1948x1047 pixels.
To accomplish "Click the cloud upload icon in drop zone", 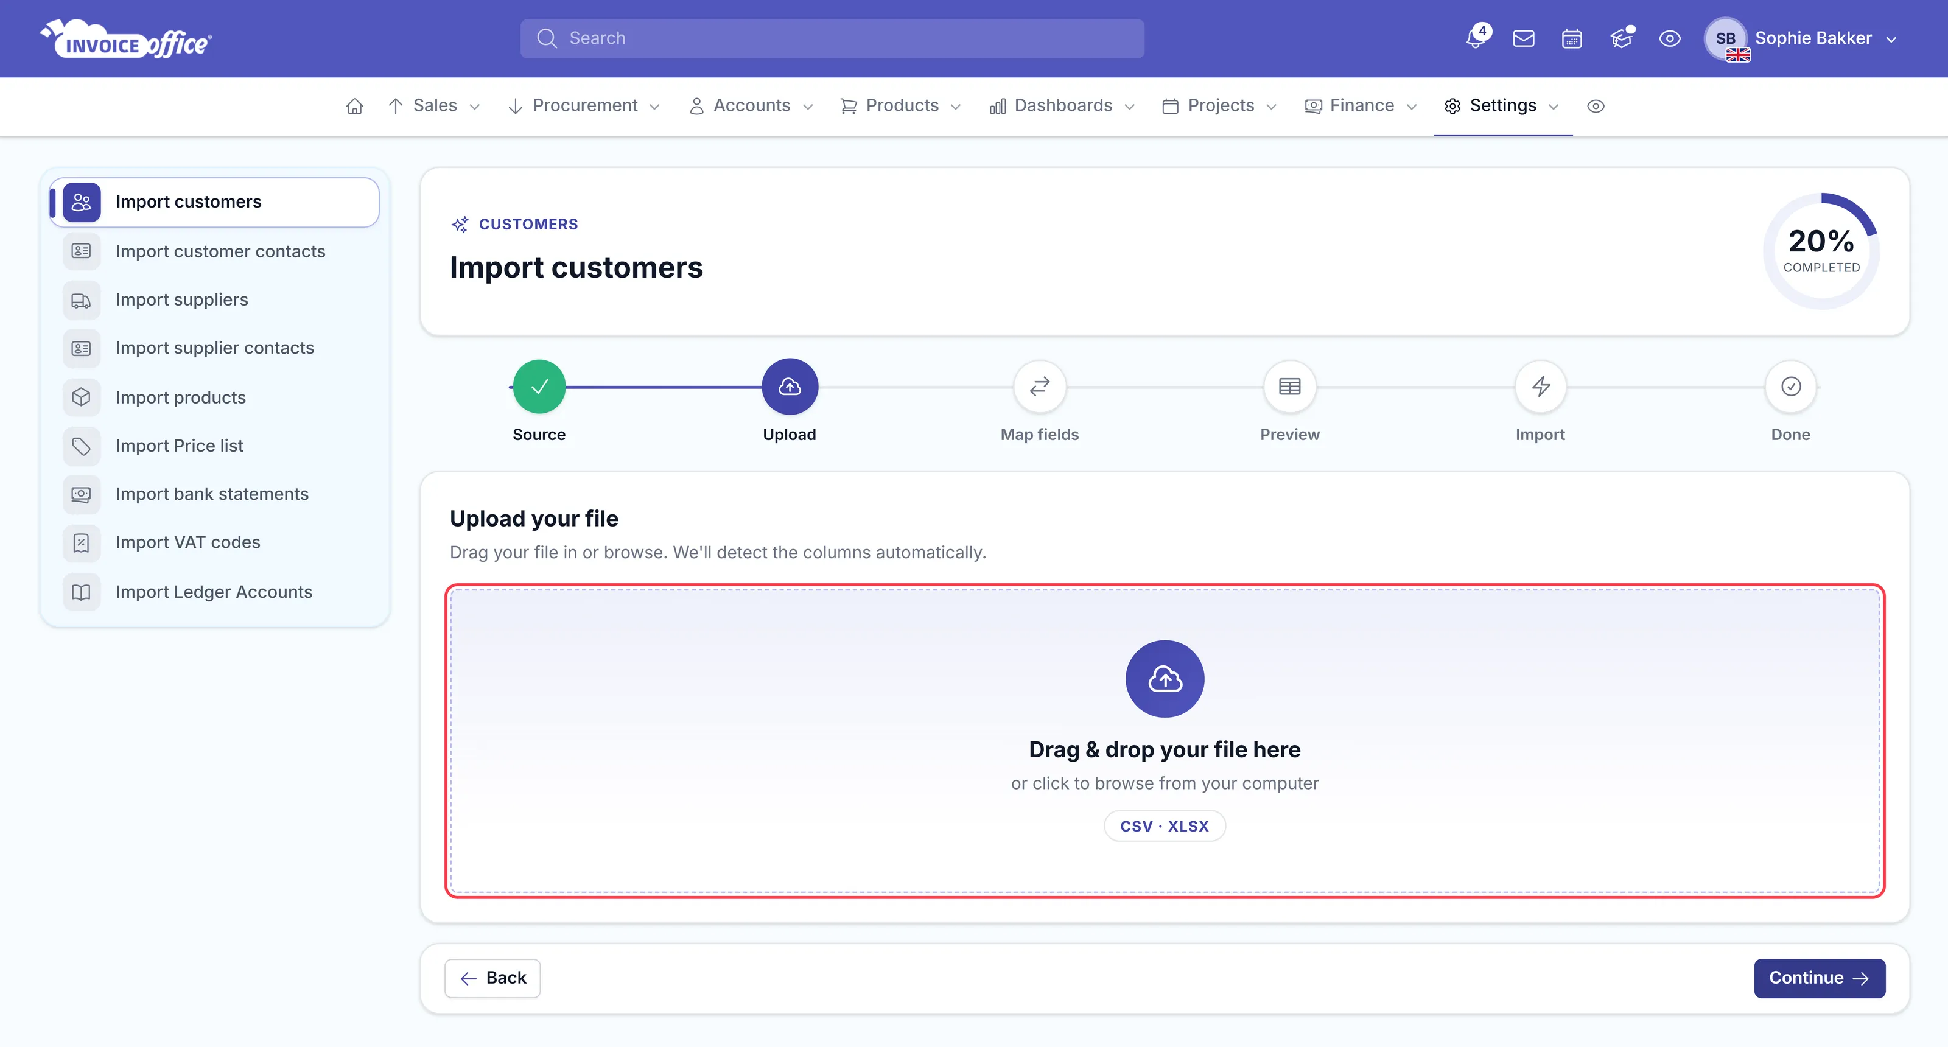I will [1165, 679].
